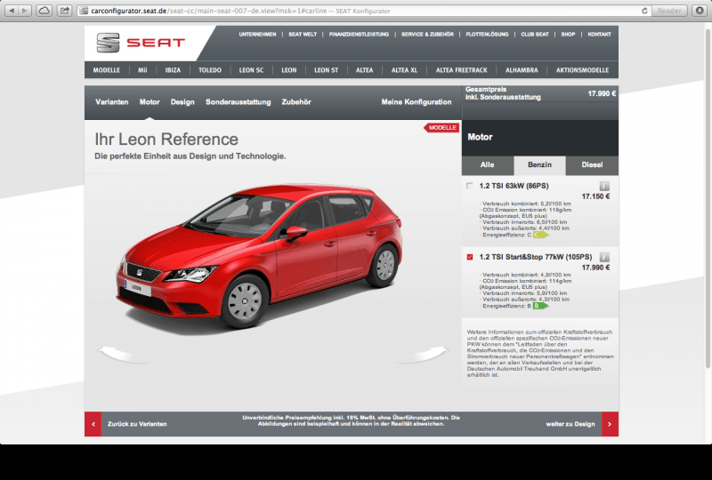Image resolution: width=712 pixels, height=480 pixels.
Task: Rotate car view with left arrow
Action: [x=124, y=355]
